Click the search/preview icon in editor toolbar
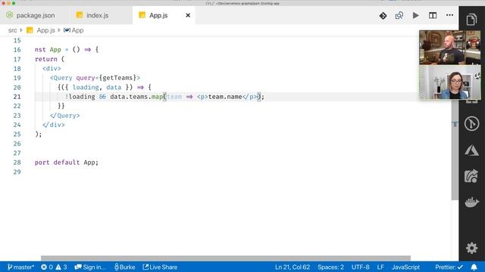Image resolution: width=485 pixels, height=272 pixels. [399, 15]
